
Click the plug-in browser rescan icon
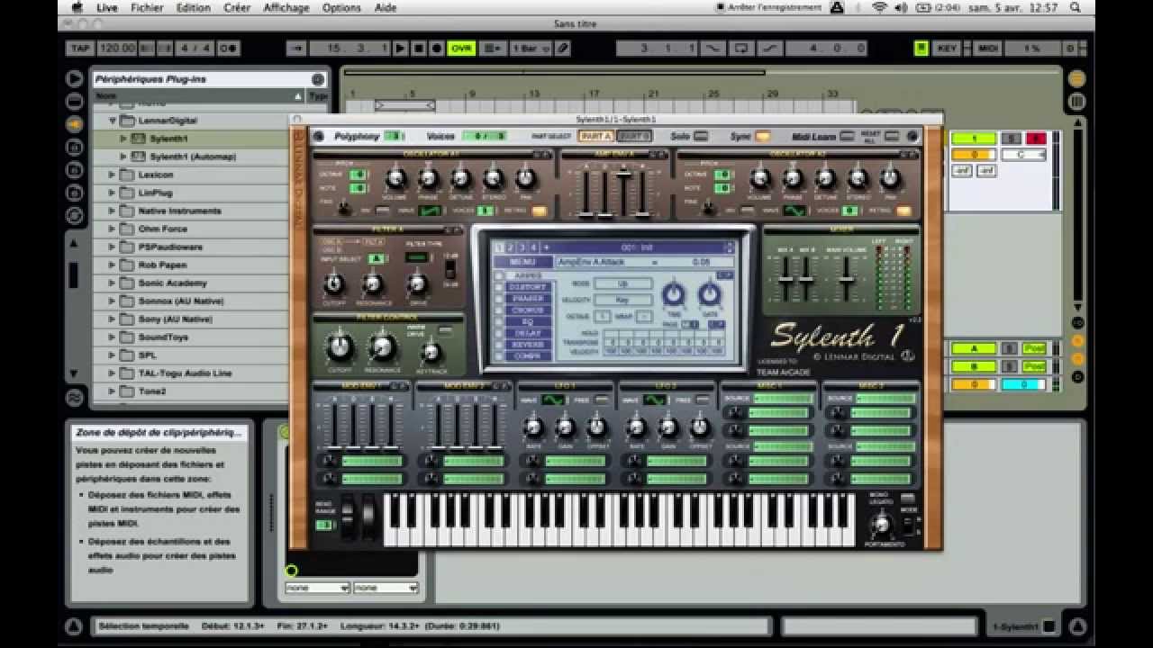(318, 79)
